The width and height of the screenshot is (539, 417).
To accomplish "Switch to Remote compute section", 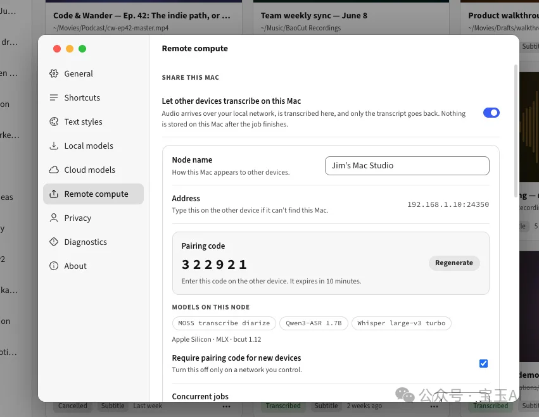I will (x=94, y=194).
